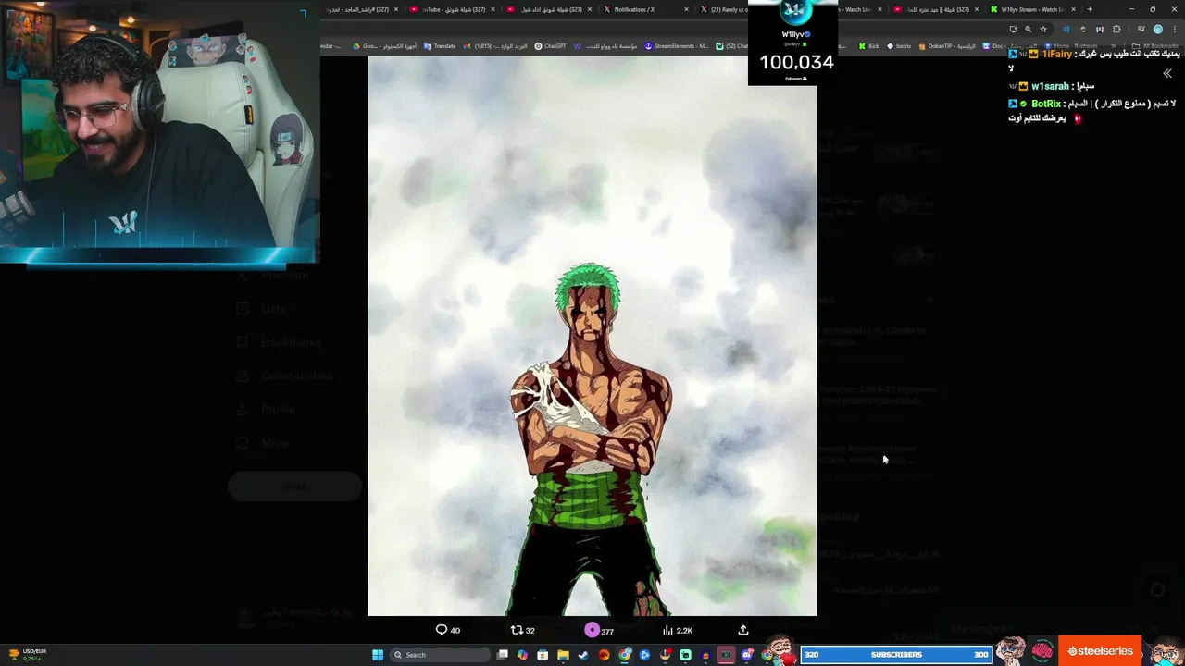Expand the All Bookmarks folder
Viewport: 1185px width, 666px height.
tap(1154, 45)
